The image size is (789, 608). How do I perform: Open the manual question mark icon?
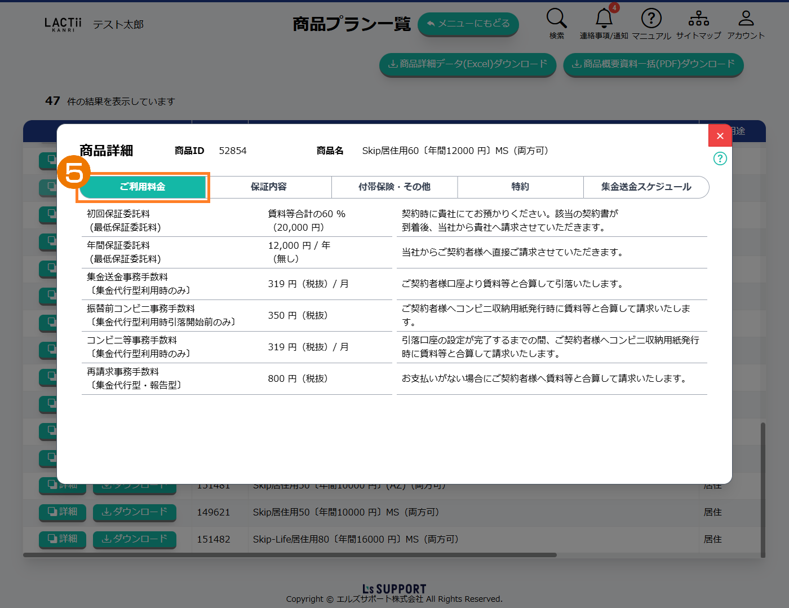651,19
